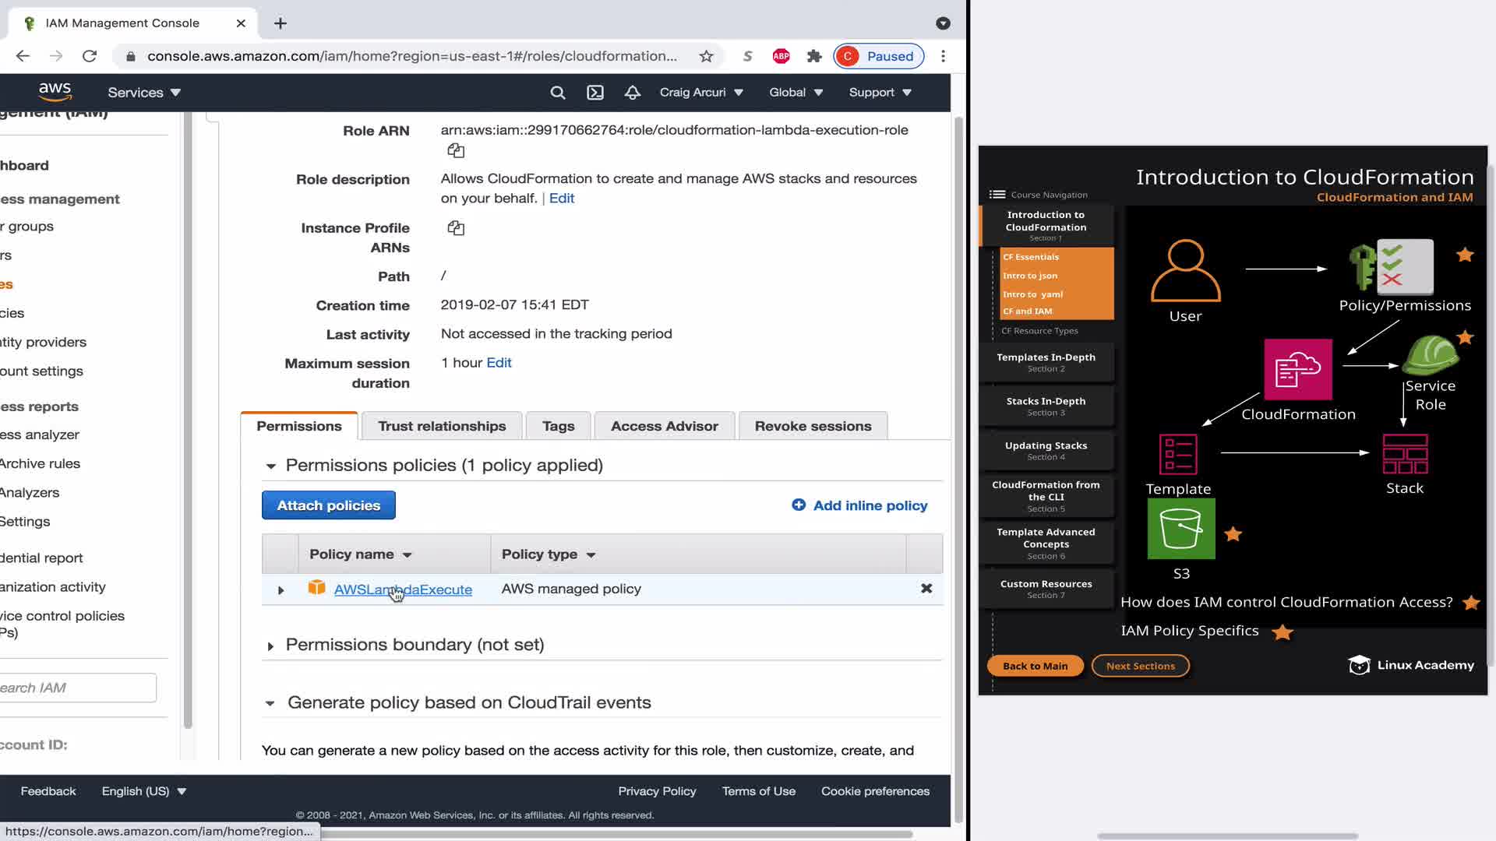Switch to Trust relationships tab

pos(442,426)
